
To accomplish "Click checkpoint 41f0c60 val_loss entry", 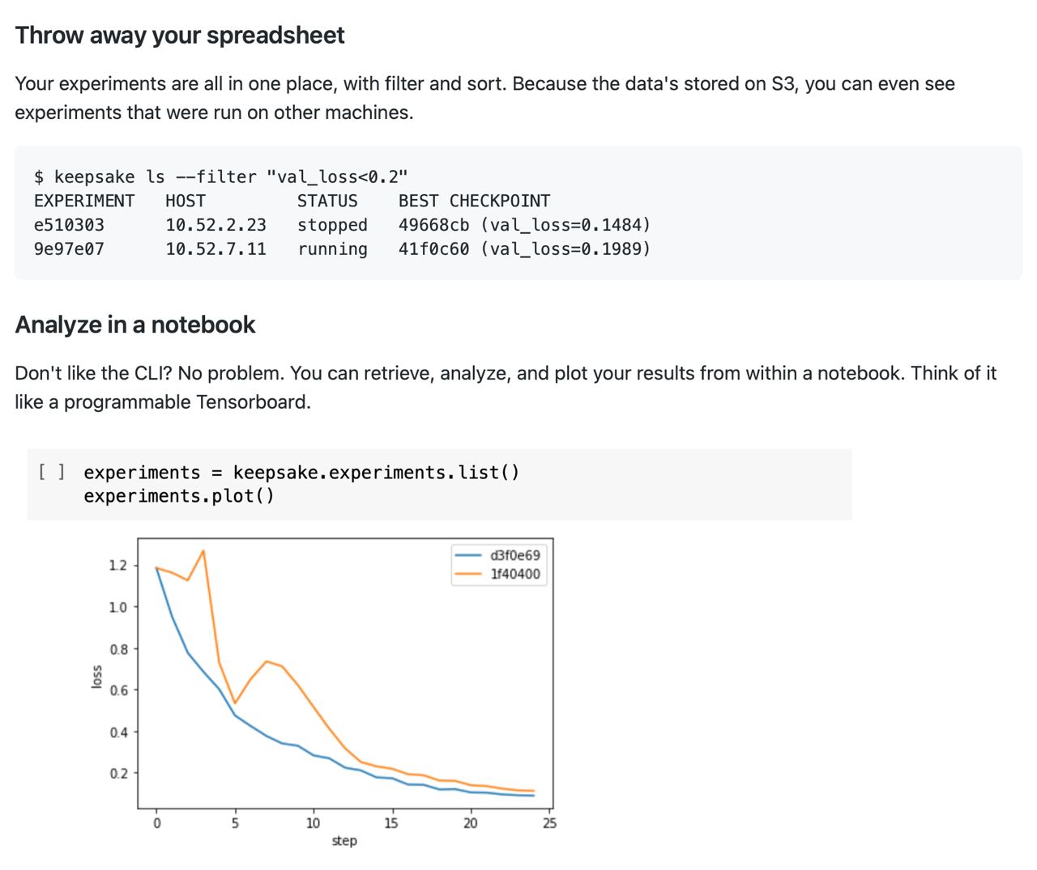I will (x=524, y=249).
